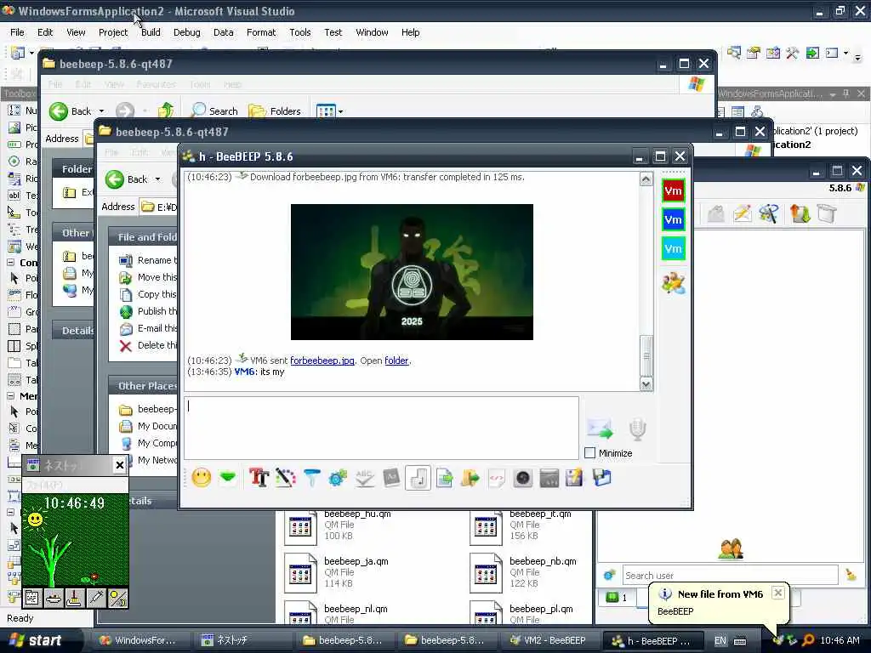Open Solution Explorer panel dropdown arrow
Viewport: 871px width, 653px height.
(833, 94)
